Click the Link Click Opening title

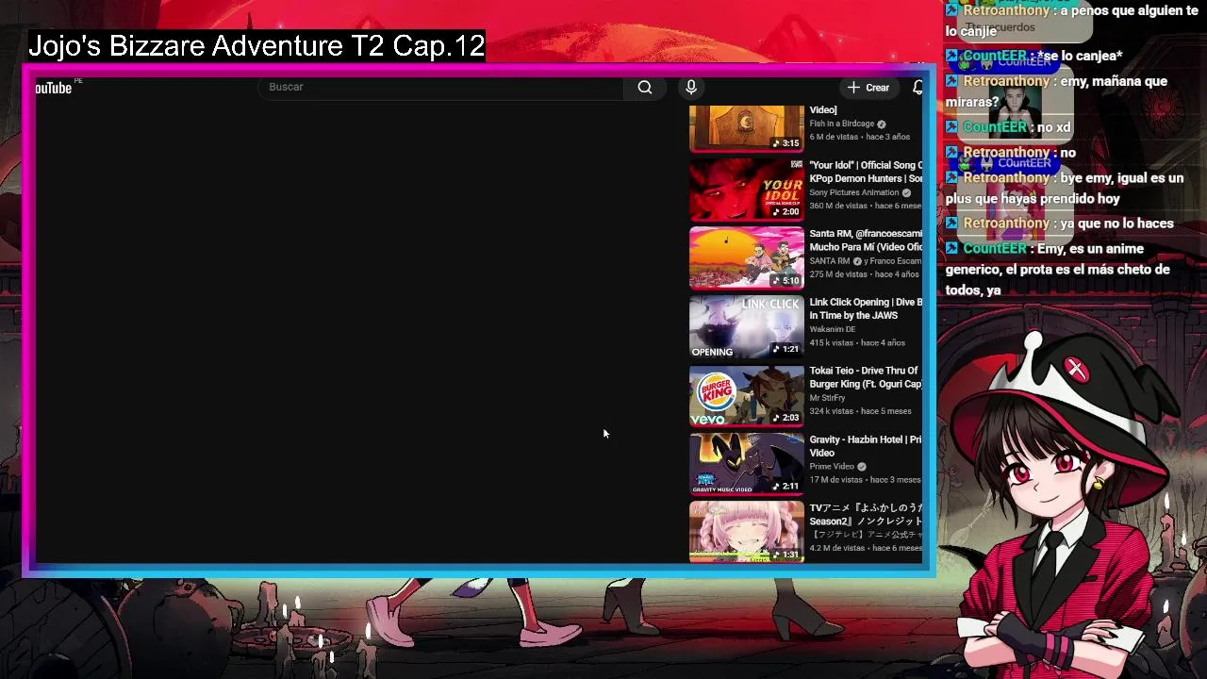866,309
